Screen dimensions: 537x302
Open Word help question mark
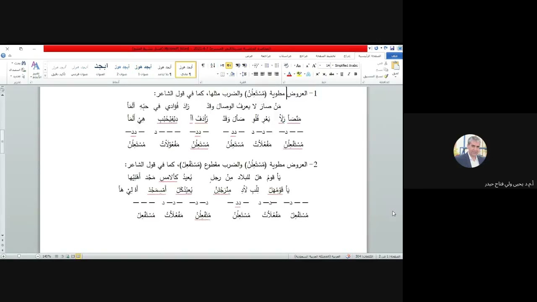click(3, 55)
